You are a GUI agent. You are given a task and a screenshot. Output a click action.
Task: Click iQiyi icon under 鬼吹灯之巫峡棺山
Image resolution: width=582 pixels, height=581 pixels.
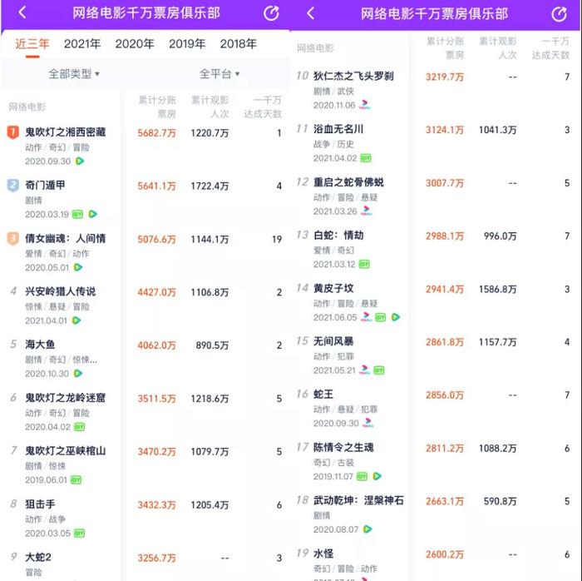tap(76, 480)
